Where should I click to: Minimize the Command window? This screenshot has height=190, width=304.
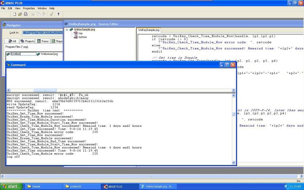pos(222,65)
